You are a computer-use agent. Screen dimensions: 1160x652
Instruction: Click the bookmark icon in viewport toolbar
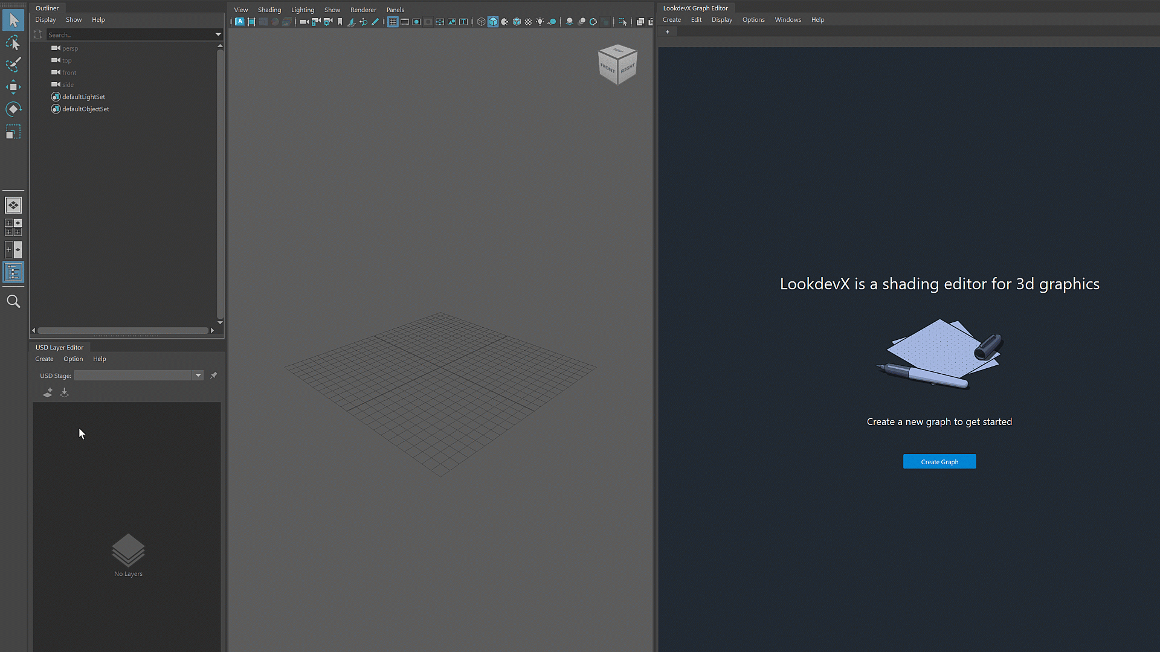pos(340,22)
